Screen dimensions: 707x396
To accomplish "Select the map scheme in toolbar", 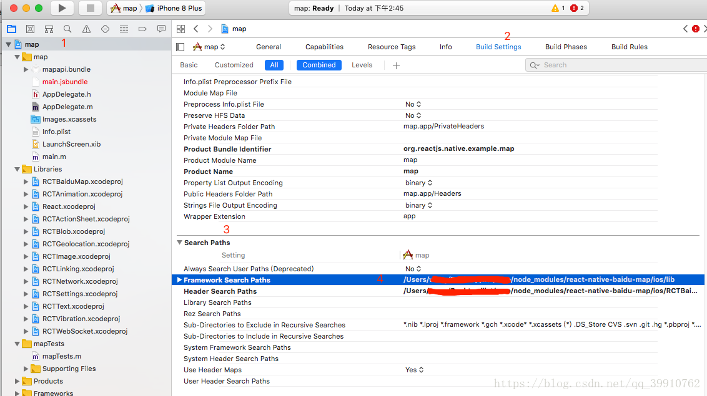I will pyautogui.click(x=124, y=8).
